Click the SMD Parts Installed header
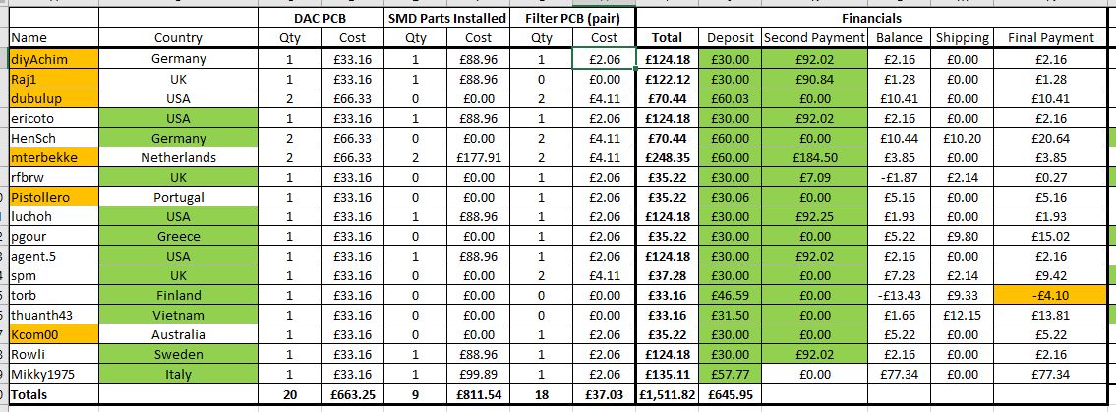1116x412 pixels. tap(447, 19)
